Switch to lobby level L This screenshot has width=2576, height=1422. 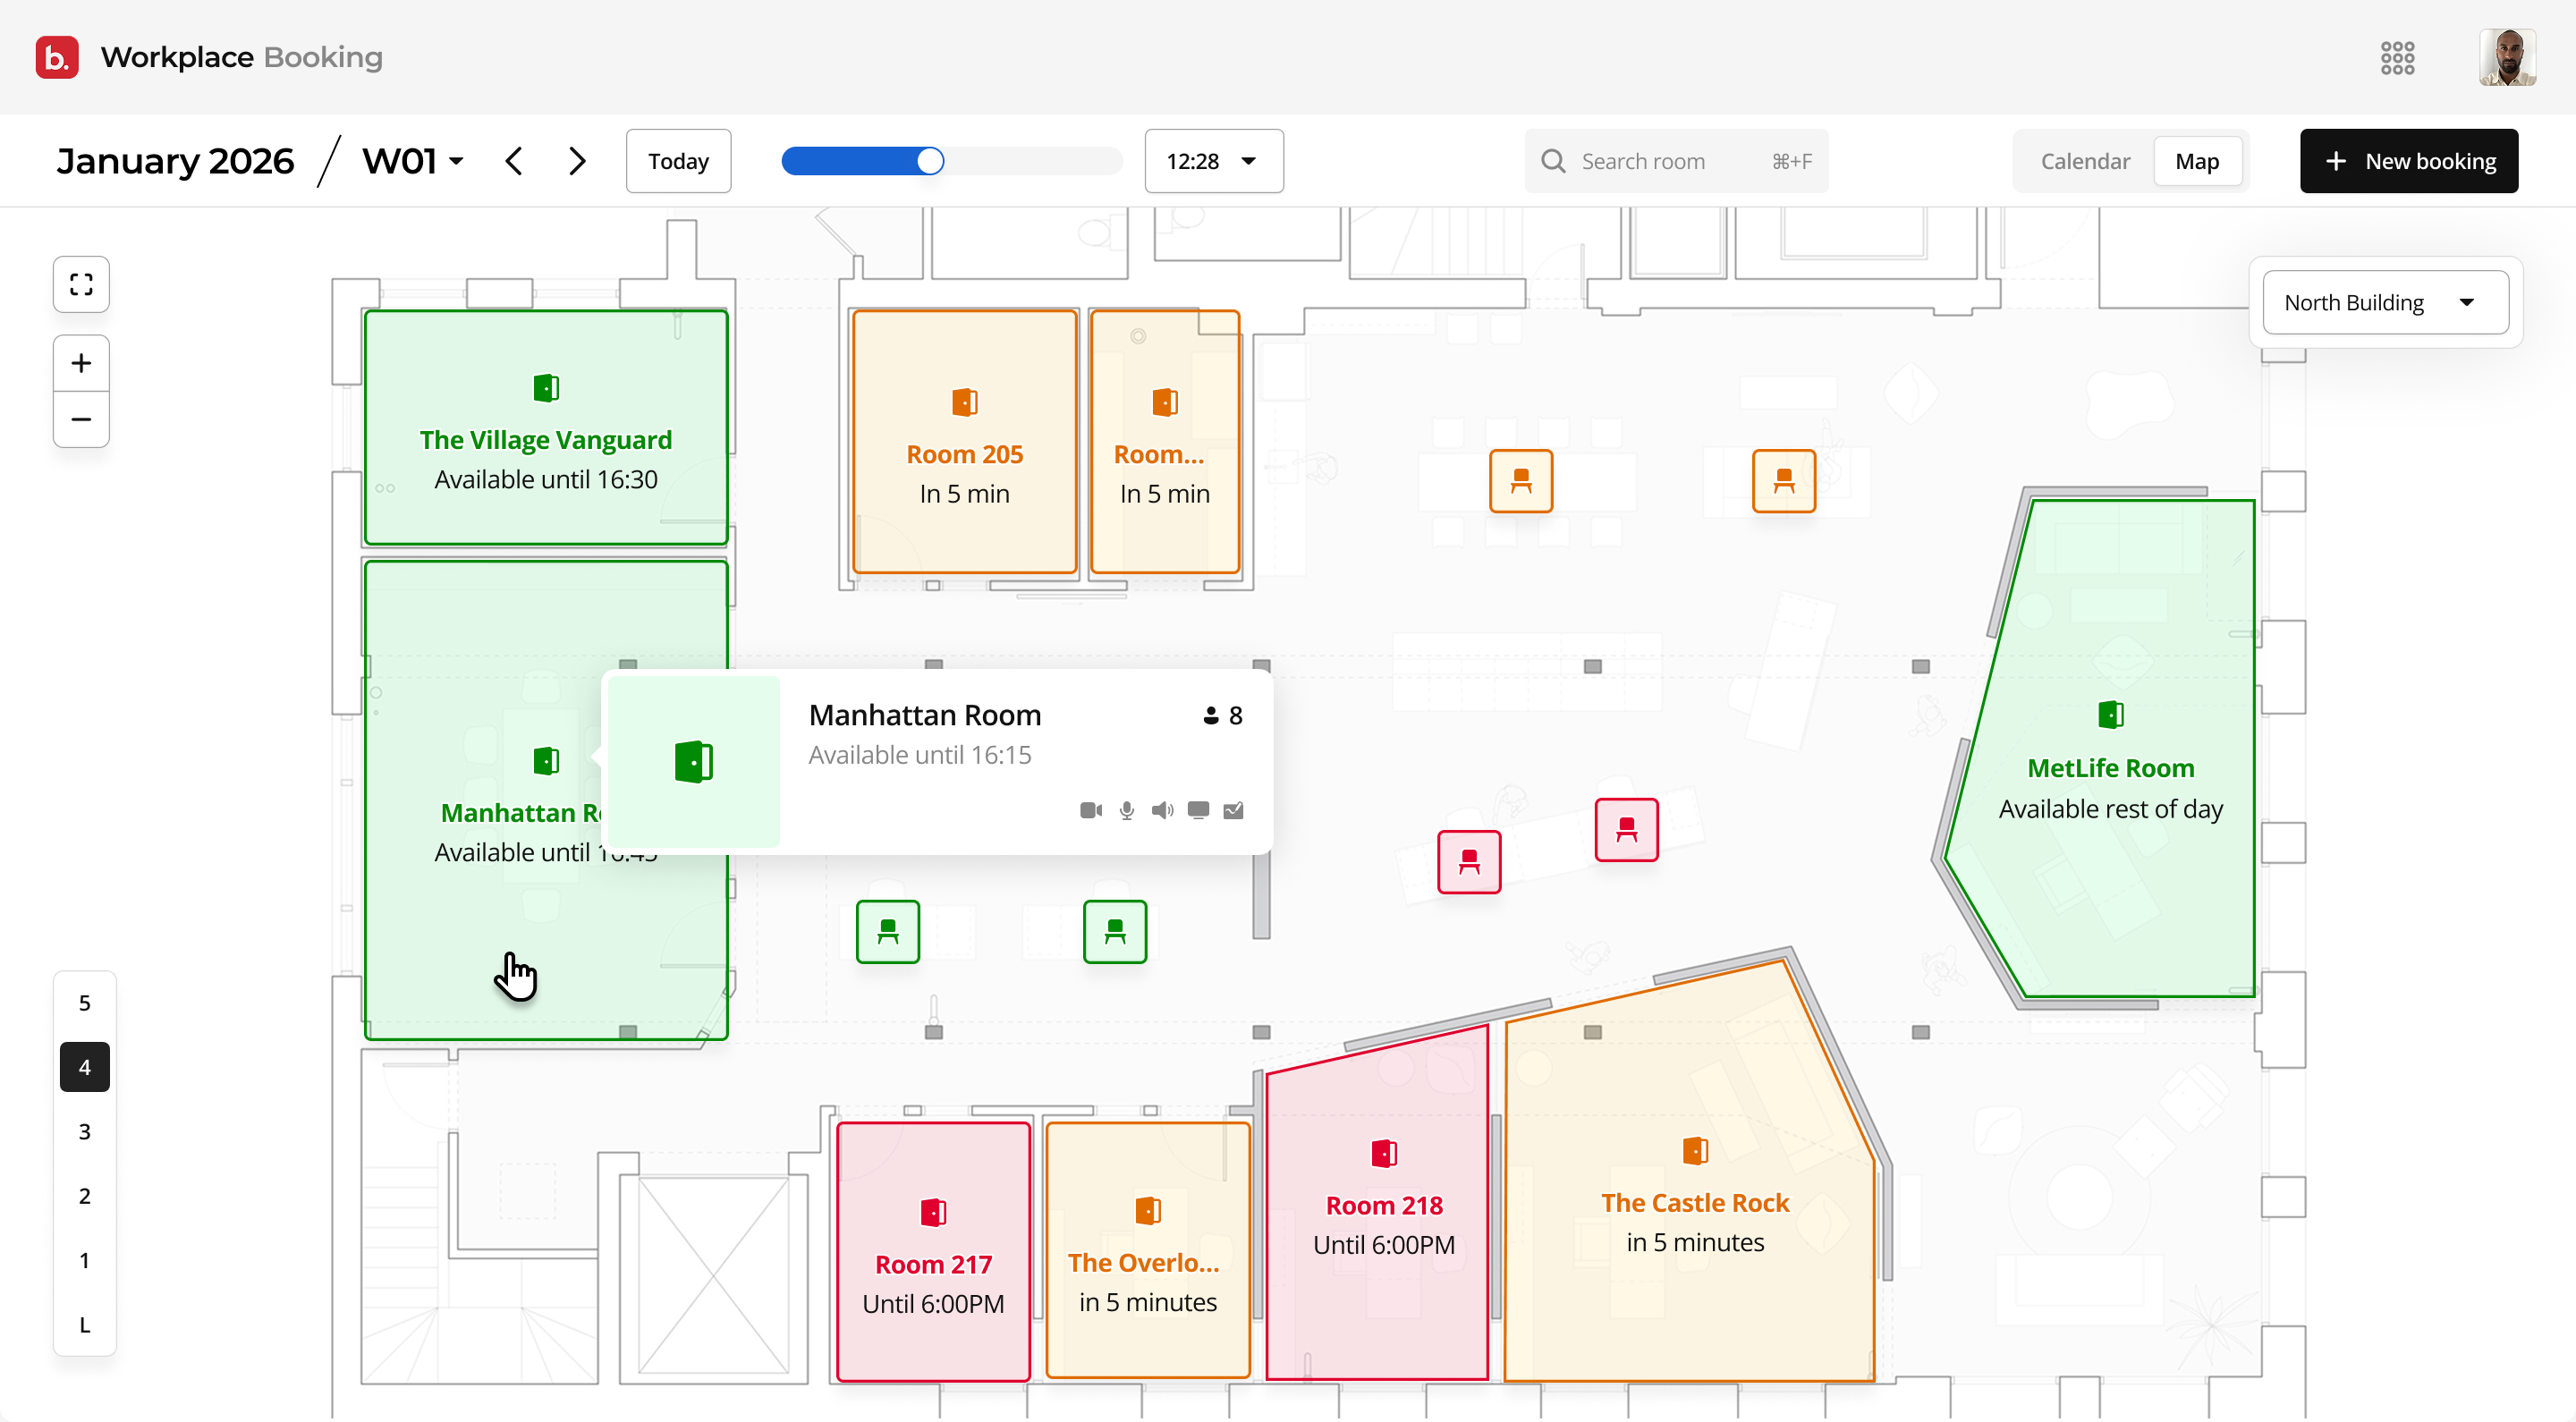click(85, 1325)
